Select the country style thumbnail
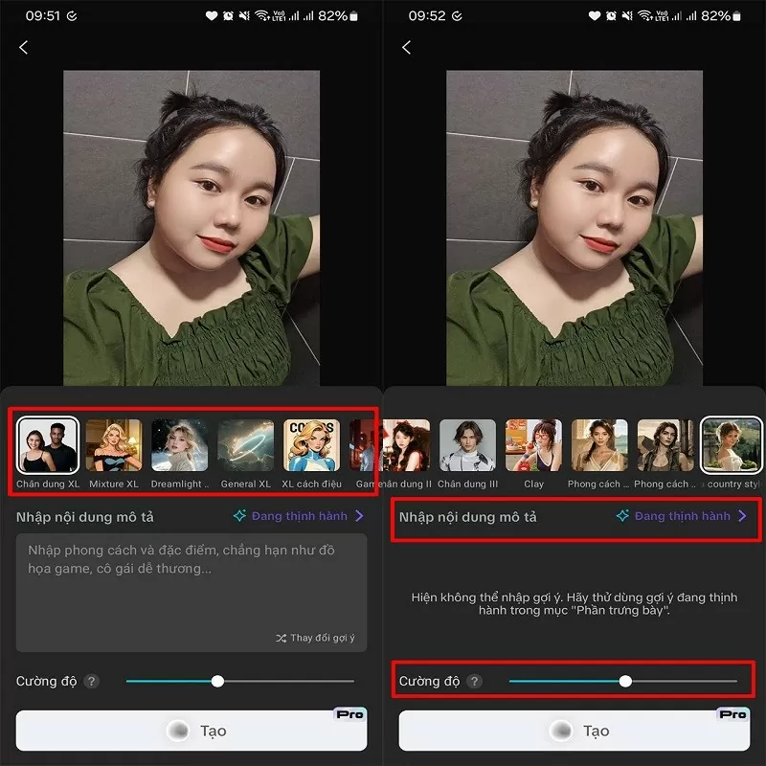766x766 pixels. (x=732, y=446)
